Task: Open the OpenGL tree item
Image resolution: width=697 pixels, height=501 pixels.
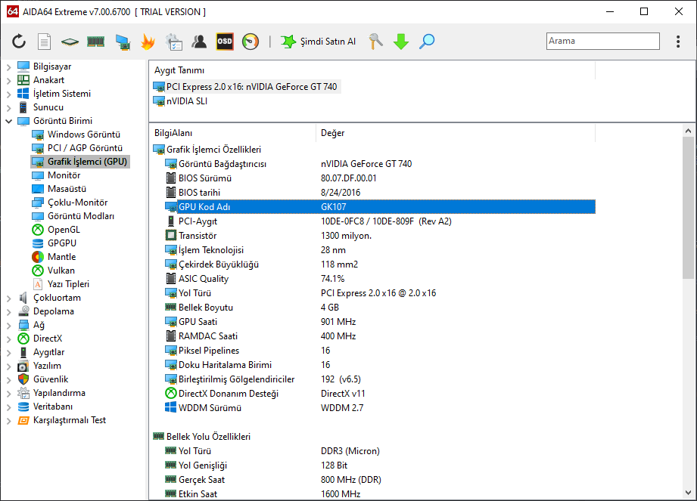Action: point(56,230)
